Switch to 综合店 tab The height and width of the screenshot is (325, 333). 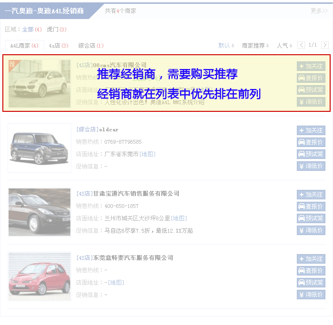90,46
